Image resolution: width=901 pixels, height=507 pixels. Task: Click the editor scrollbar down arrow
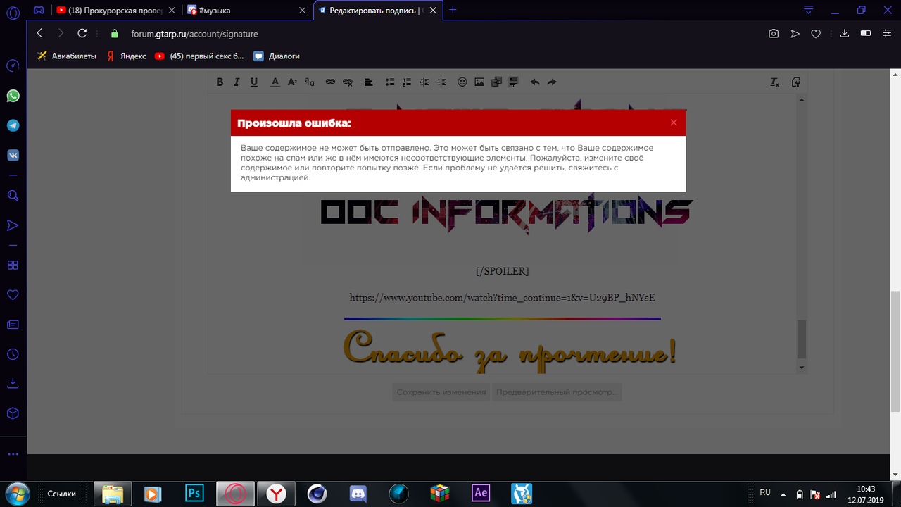click(801, 368)
